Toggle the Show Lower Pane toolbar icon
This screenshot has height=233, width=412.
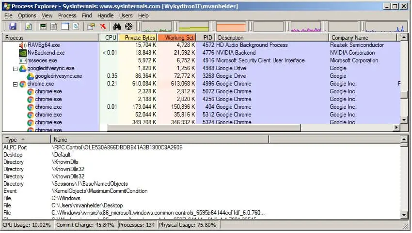pos(65,27)
